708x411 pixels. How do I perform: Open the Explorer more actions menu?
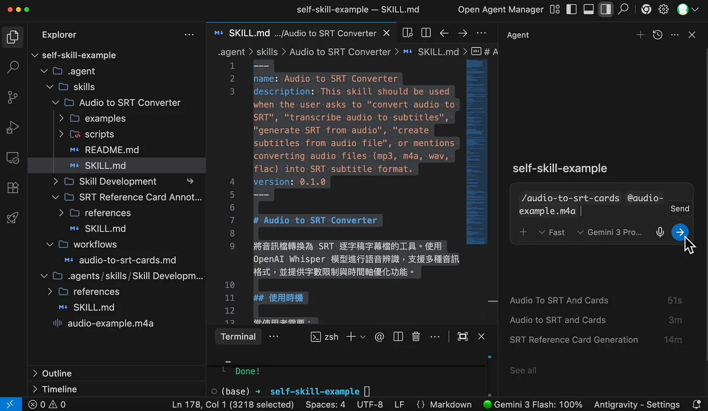coord(189,35)
